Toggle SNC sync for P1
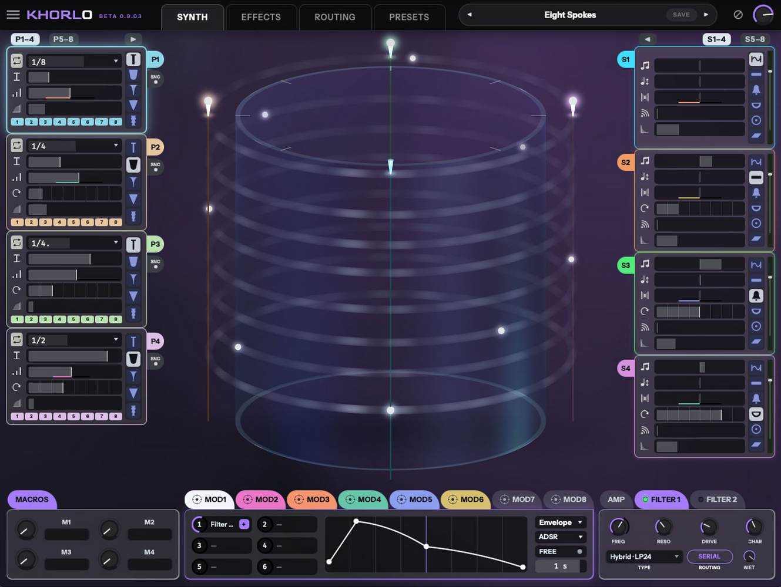Screen dimensions: 781x587 [155, 79]
